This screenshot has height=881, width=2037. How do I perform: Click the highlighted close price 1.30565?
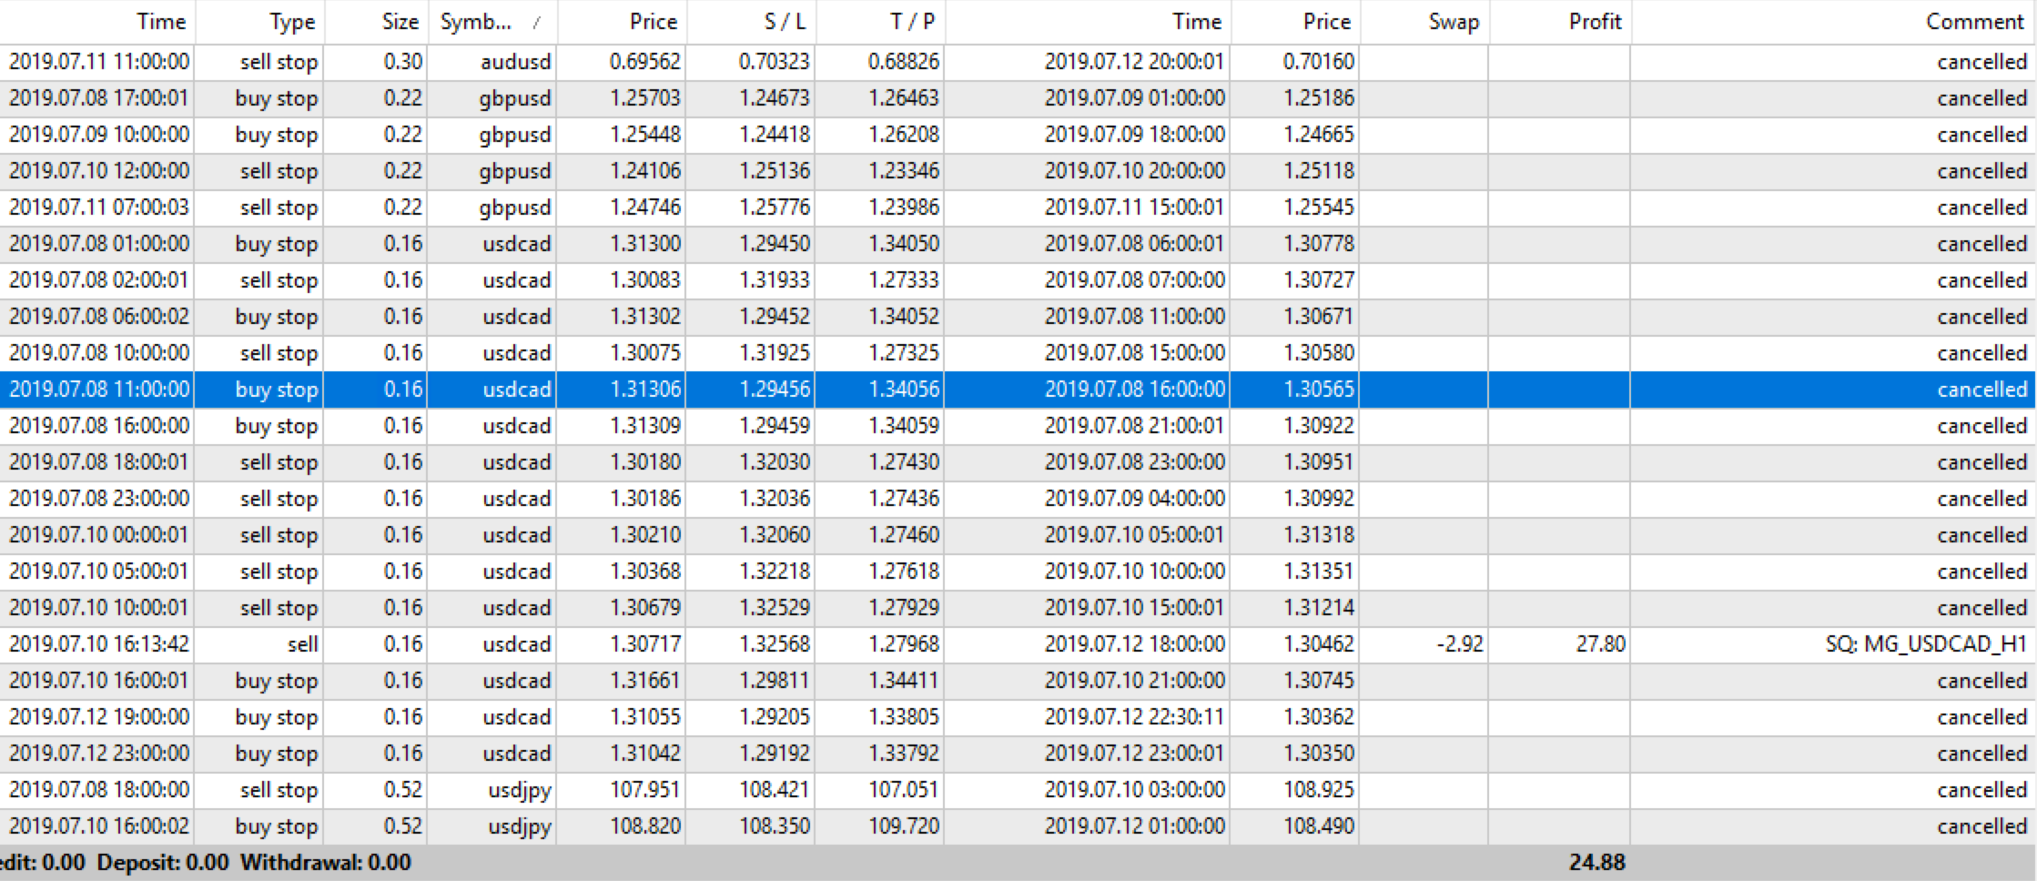[1319, 390]
